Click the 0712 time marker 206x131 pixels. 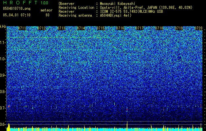(x=42, y=28)
